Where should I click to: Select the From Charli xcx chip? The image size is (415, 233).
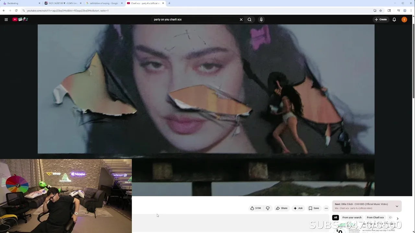[x=375, y=217]
